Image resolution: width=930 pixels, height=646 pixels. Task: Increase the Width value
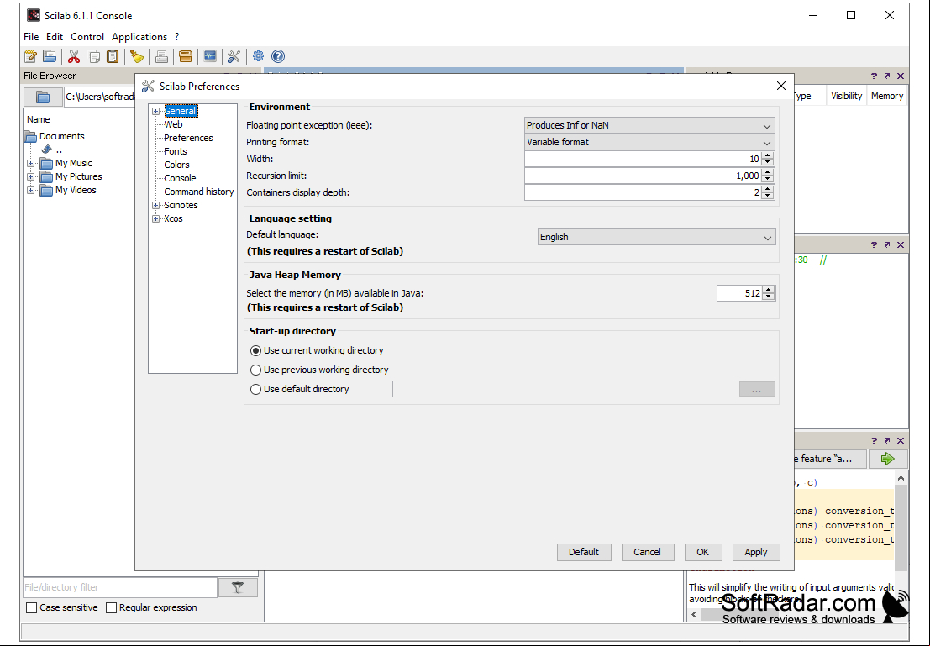click(x=768, y=155)
